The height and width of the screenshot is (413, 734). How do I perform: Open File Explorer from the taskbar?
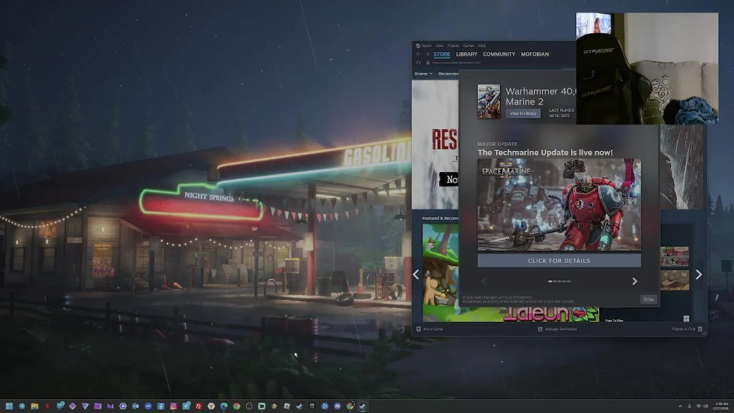tap(34, 406)
